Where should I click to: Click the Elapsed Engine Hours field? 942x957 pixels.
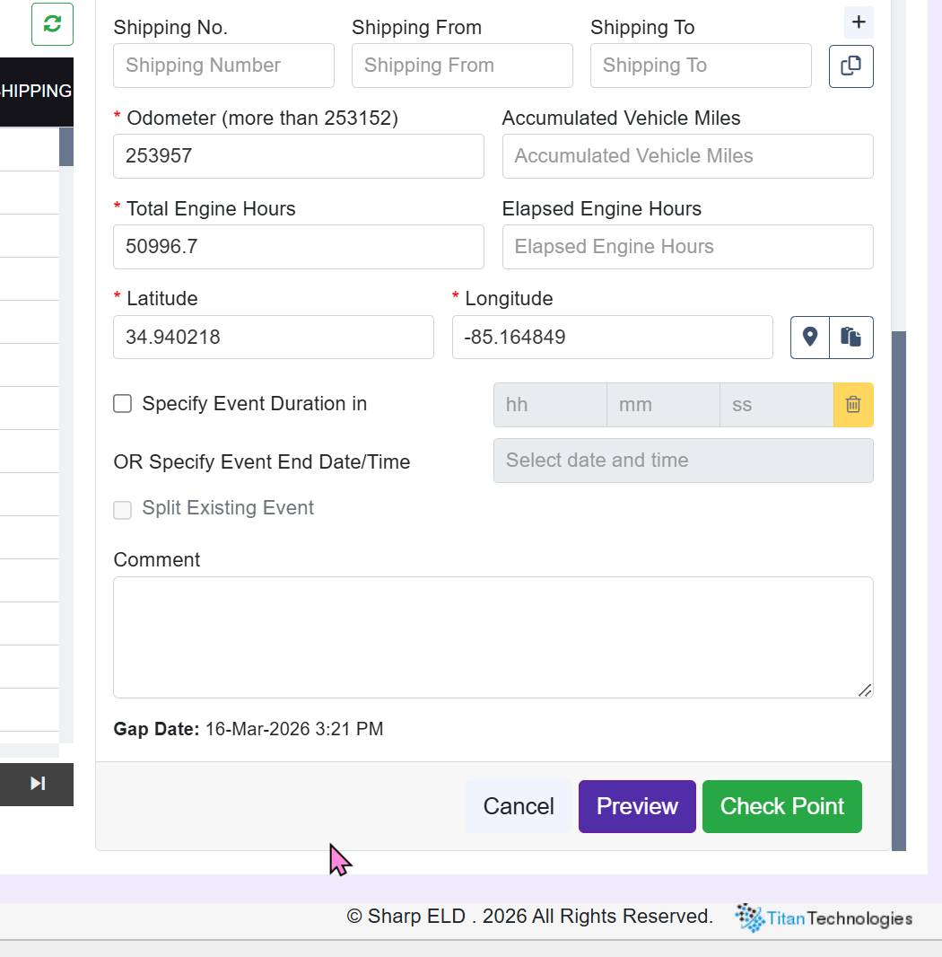pos(688,247)
